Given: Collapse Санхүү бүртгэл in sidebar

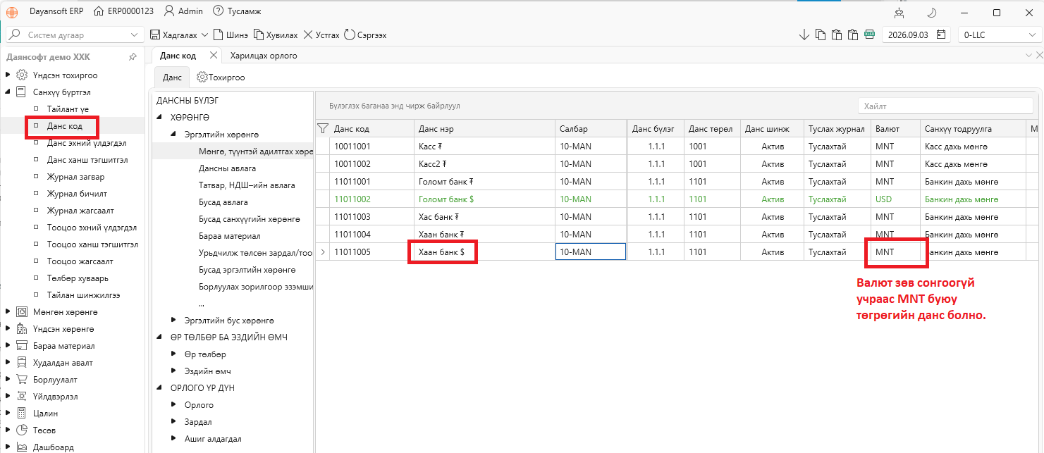Looking at the screenshot, I should [8, 92].
